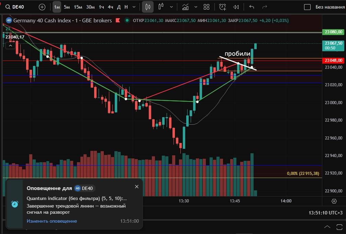Expand the timeframe dropdown arrow
The width and height of the screenshot is (346, 234).
pyautogui.click(x=134, y=7)
